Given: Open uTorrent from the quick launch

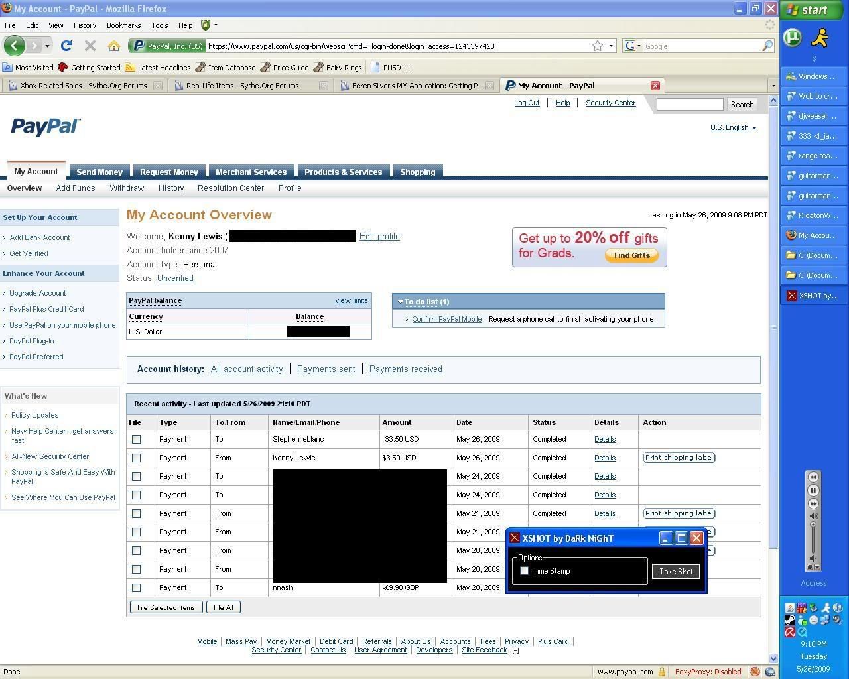Looking at the screenshot, I should tap(792, 37).
